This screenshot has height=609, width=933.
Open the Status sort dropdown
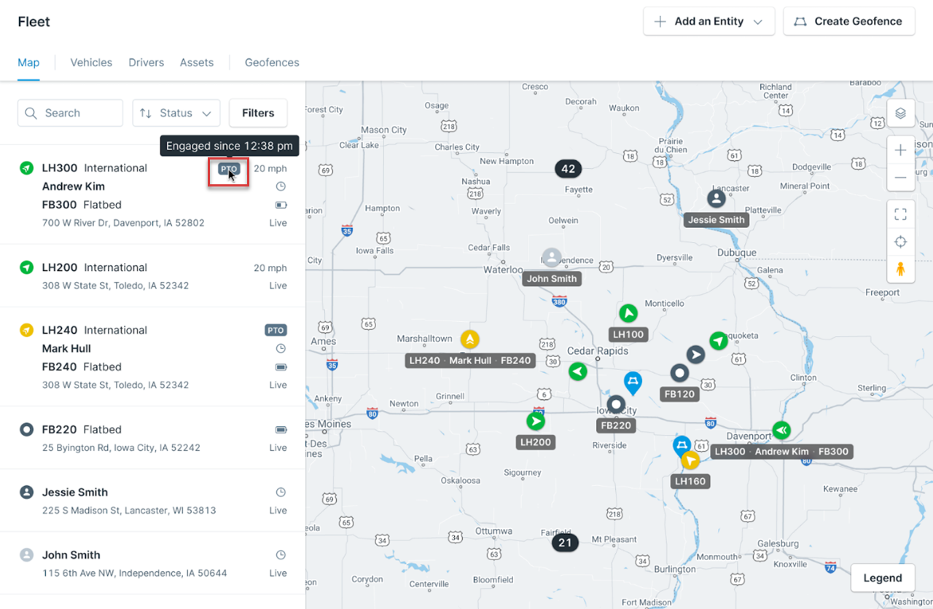(x=176, y=113)
